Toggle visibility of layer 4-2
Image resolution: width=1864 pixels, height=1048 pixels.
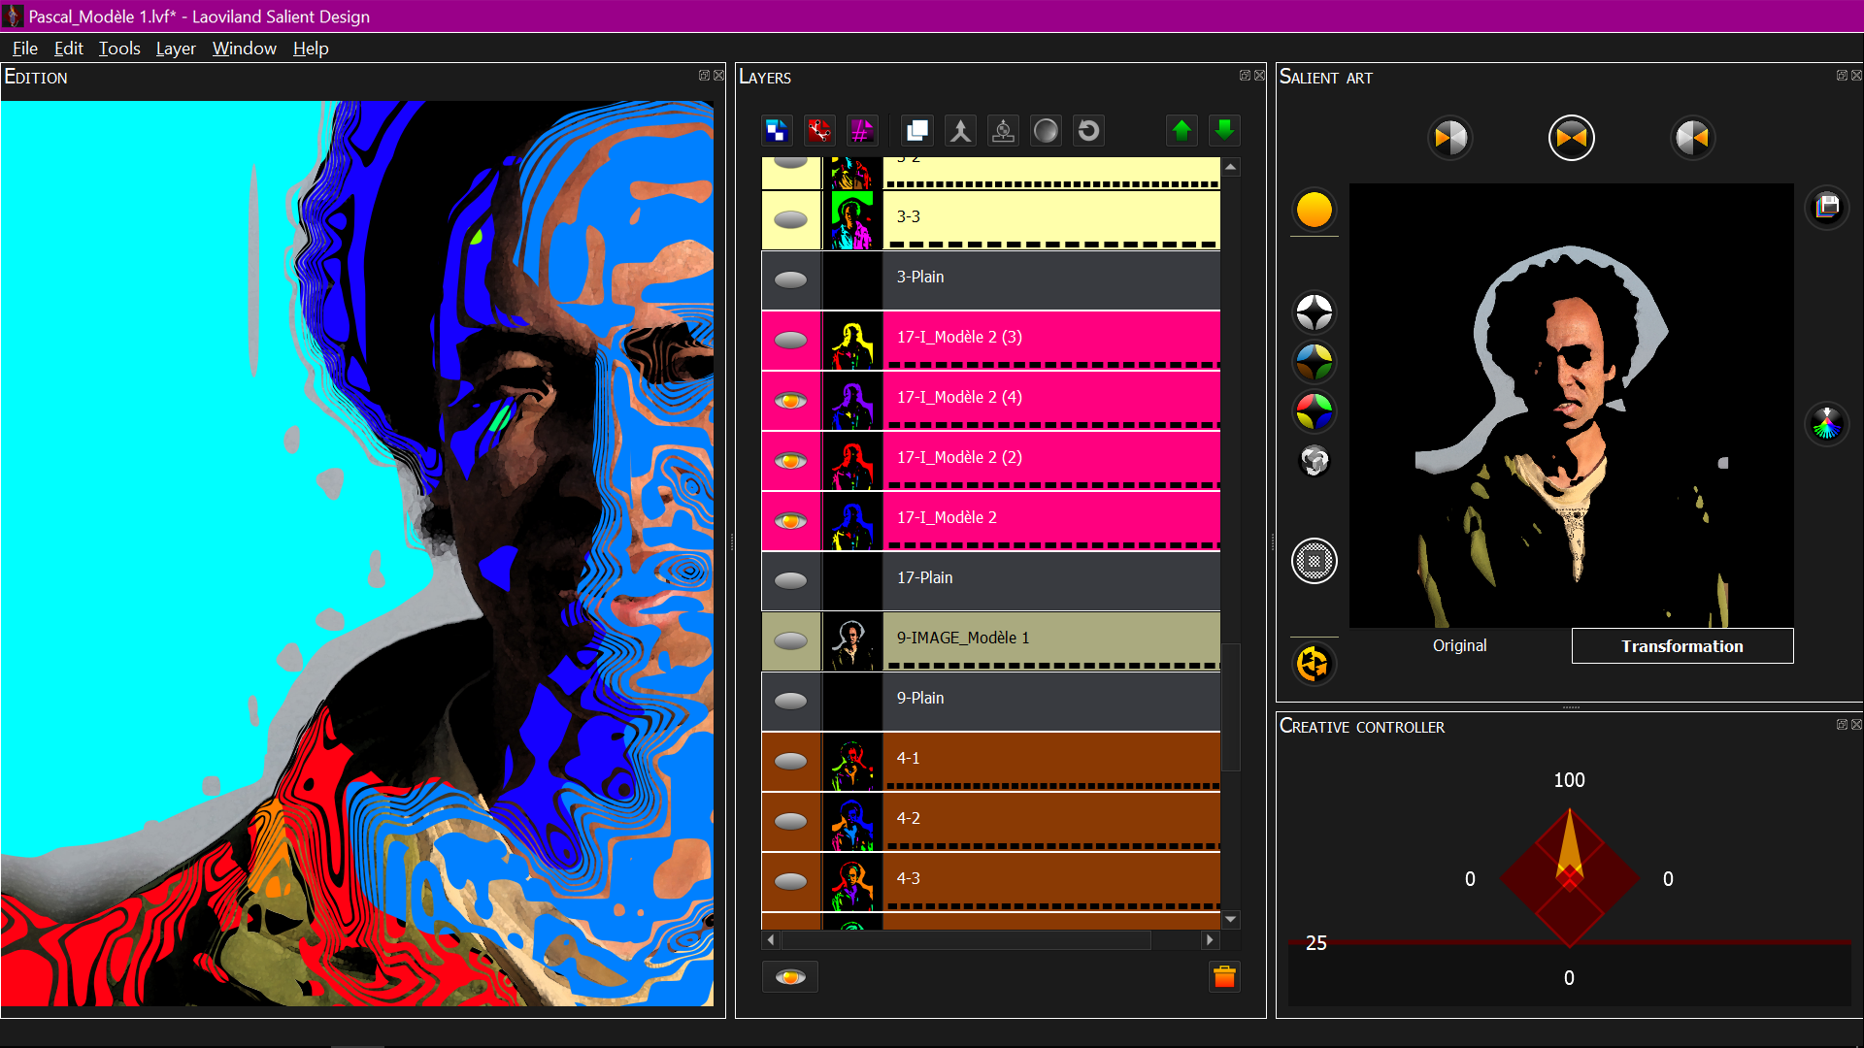coord(791,821)
